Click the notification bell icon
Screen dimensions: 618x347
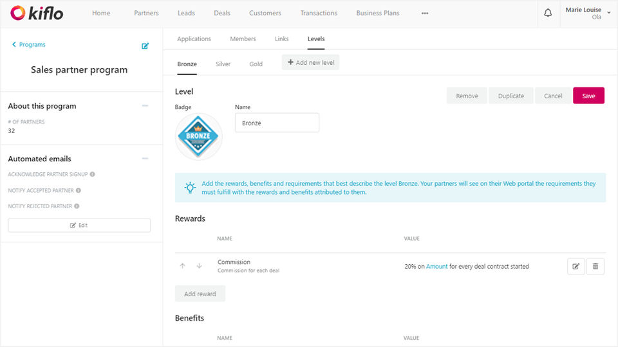(x=548, y=13)
